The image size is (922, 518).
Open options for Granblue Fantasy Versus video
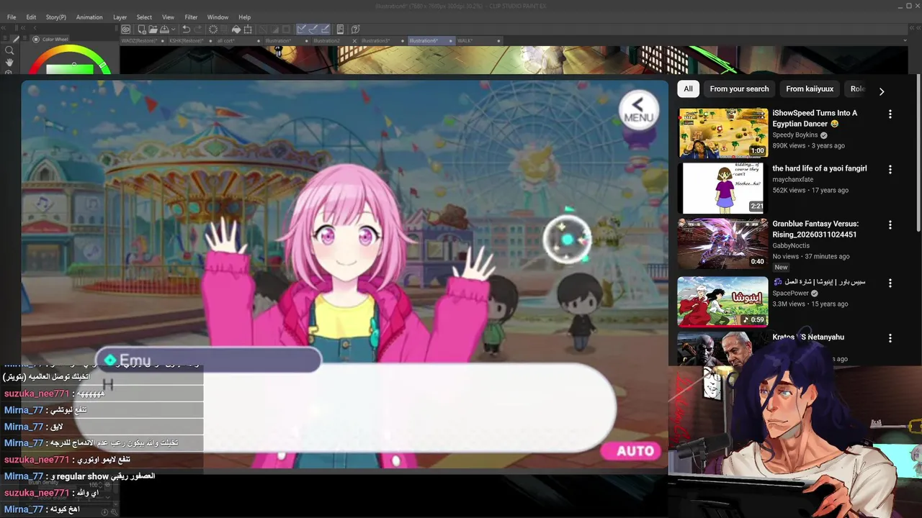[x=890, y=225]
